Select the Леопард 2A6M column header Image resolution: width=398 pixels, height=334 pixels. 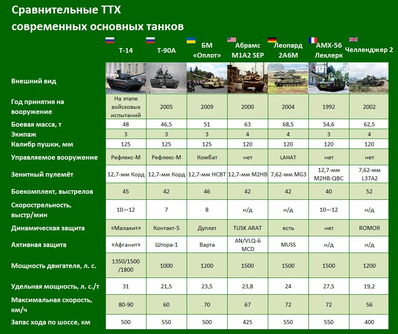point(288,50)
